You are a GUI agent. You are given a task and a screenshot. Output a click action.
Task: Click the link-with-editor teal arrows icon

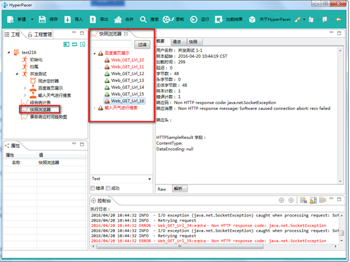75,44
